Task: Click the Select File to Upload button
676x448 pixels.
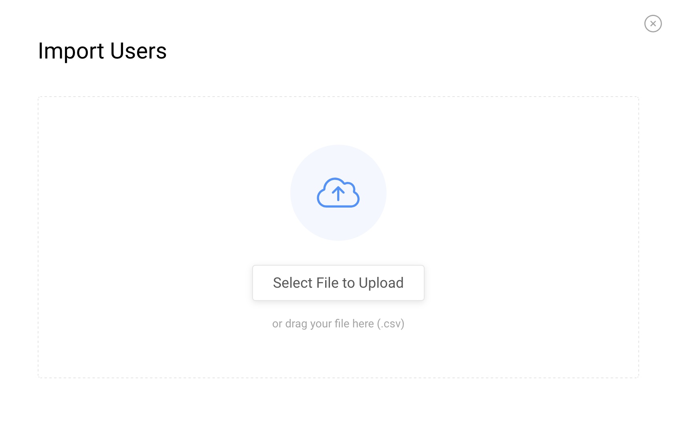Action: pyautogui.click(x=338, y=283)
